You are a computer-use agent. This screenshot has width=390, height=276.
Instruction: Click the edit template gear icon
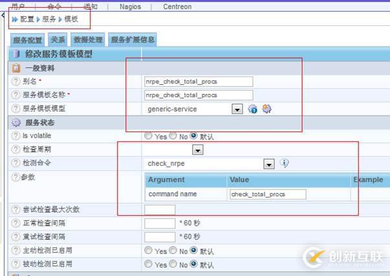pos(266,109)
